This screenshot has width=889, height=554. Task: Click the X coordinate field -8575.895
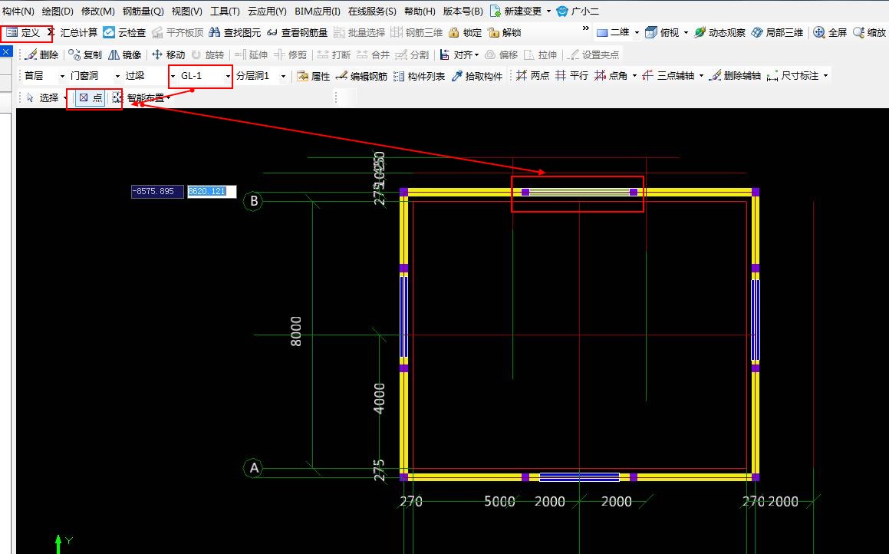[157, 192]
